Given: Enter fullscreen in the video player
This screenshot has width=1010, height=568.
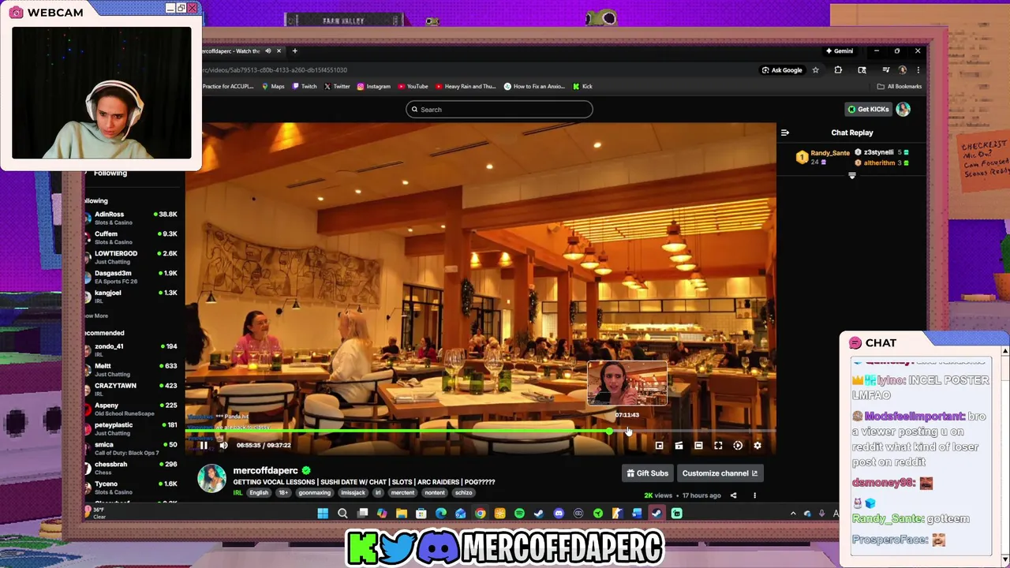Looking at the screenshot, I should (x=718, y=446).
